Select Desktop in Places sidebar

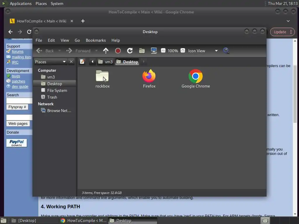55,84
